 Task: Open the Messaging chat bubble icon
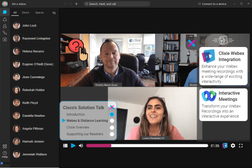[x=5, y=12]
